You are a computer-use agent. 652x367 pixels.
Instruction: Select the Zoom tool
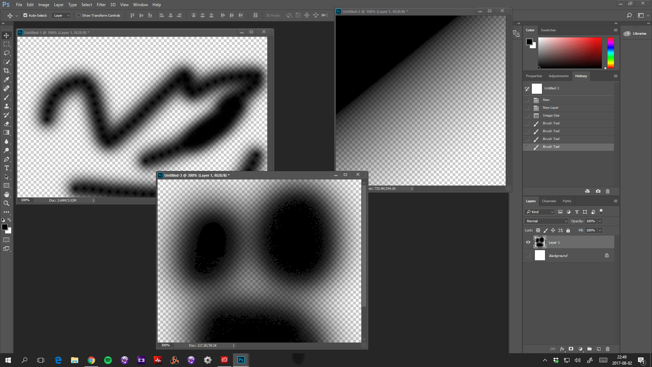click(x=6, y=203)
